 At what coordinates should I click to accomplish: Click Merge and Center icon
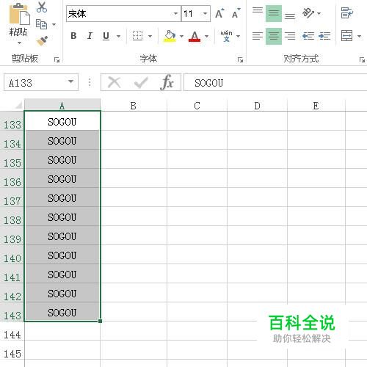tap(347, 36)
